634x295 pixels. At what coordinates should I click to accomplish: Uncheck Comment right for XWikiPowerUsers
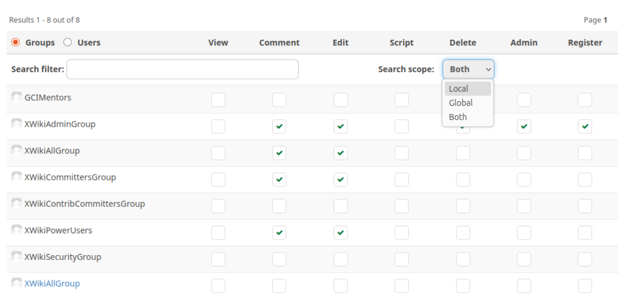coord(279,233)
